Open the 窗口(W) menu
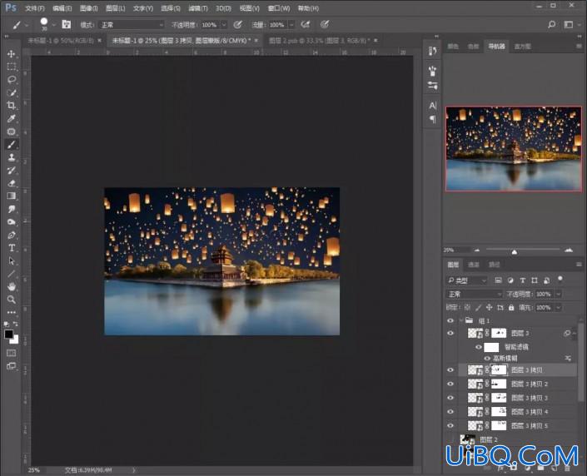The height and width of the screenshot is (476, 587). tap(279, 7)
